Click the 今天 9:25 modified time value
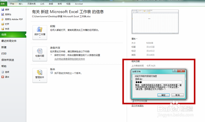Screen dimensions: 205x122 (151, 66)
